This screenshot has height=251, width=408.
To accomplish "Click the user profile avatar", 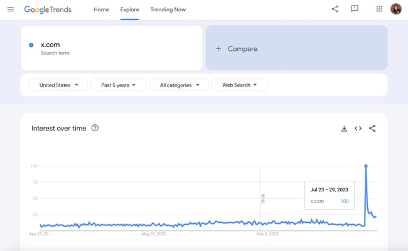I will 395,9.
